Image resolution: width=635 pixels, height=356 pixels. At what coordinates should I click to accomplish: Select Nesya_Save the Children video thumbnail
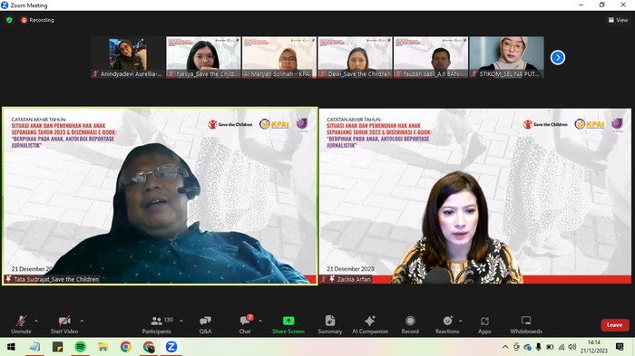(203, 57)
